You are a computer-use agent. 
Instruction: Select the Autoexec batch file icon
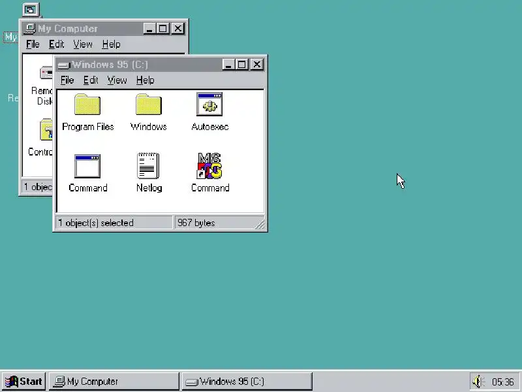[x=209, y=105]
